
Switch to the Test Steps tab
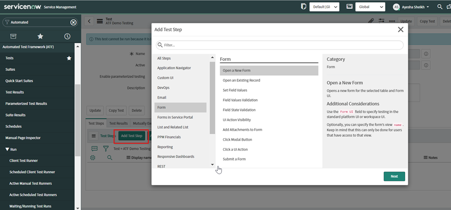pyautogui.click(x=96, y=123)
